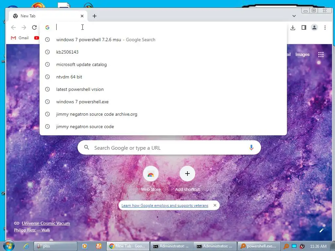This screenshot has height=251, width=335.
Task: Start voice search with microphone icon
Action: (x=251, y=147)
